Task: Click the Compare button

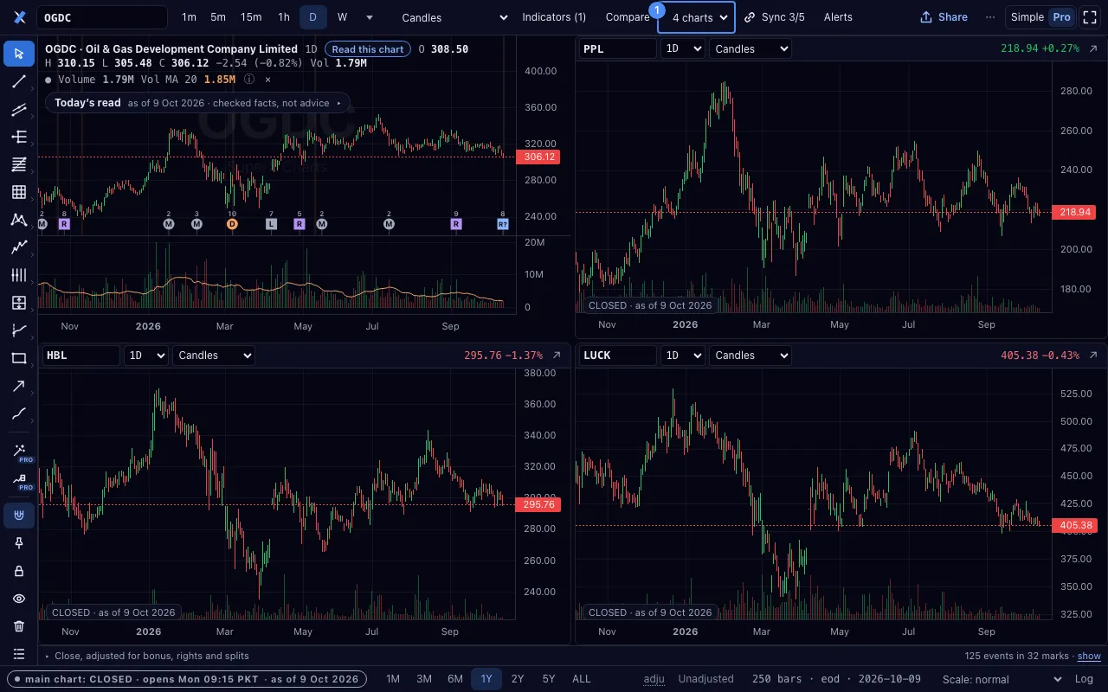Action: click(x=628, y=17)
